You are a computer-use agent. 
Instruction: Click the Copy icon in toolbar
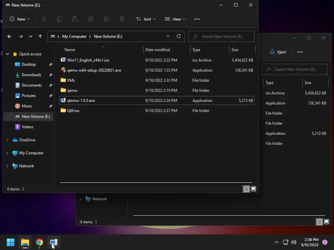pos(59,19)
